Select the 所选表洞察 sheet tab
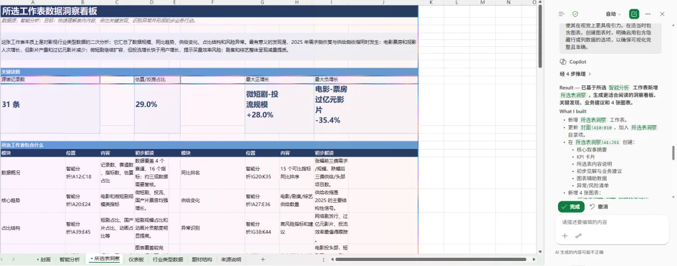Screen dimensions: 677x266 (x=106, y=260)
